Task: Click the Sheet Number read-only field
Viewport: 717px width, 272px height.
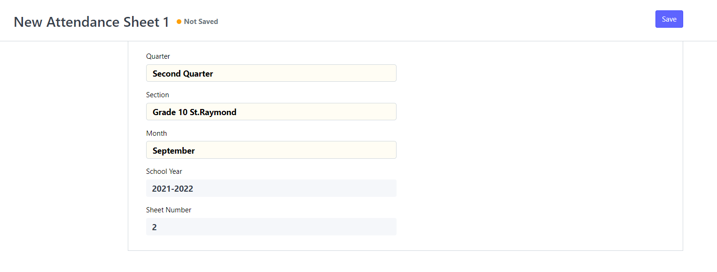Action: [271, 227]
